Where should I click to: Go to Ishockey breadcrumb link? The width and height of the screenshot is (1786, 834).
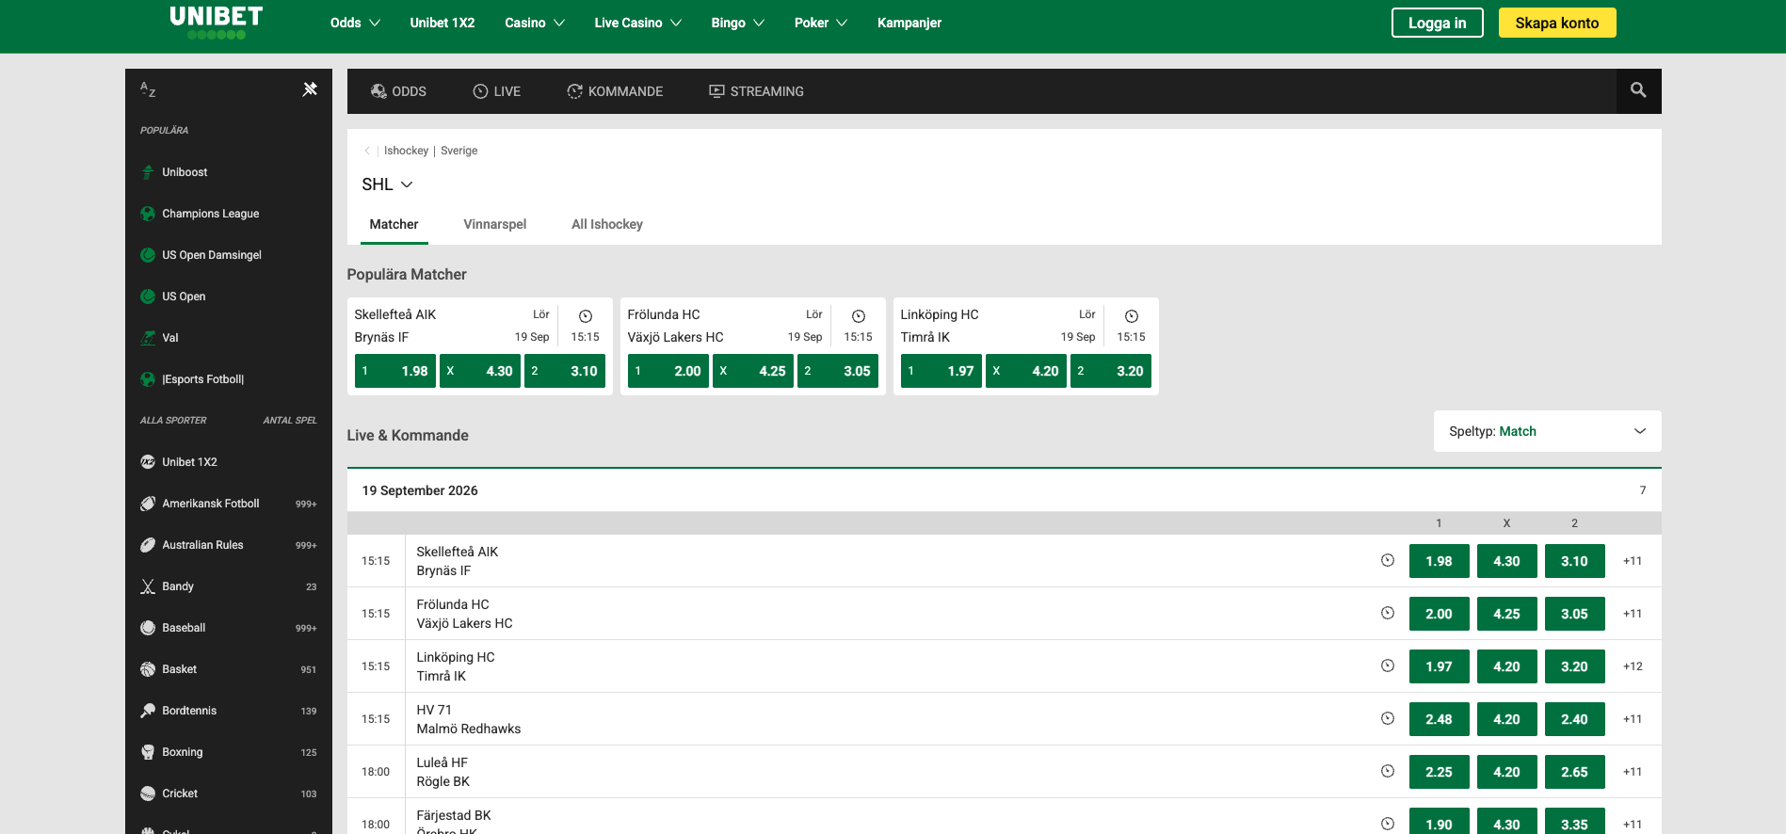[x=406, y=151]
